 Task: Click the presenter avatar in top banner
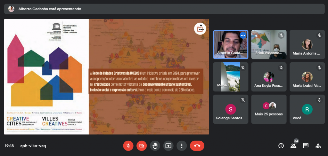pos(11,9)
